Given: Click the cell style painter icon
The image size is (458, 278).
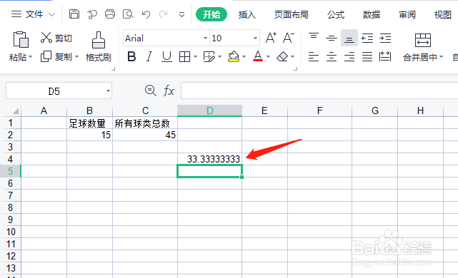Looking at the screenshot, I should 209,56.
